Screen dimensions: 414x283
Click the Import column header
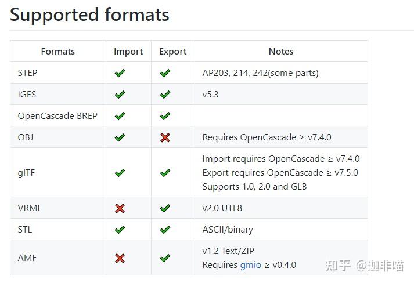click(128, 52)
